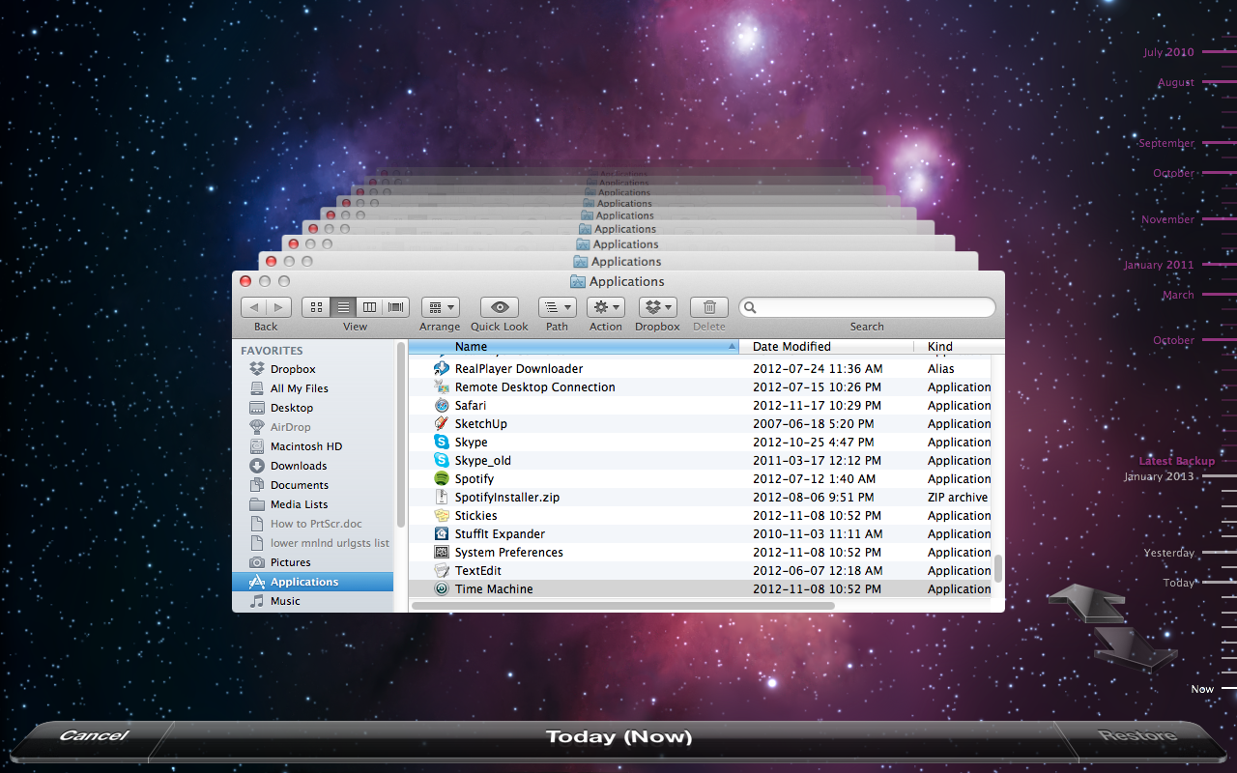1237x773 pixels.
Task: Jump to Today on timeline
Action: click(1179, 583)
